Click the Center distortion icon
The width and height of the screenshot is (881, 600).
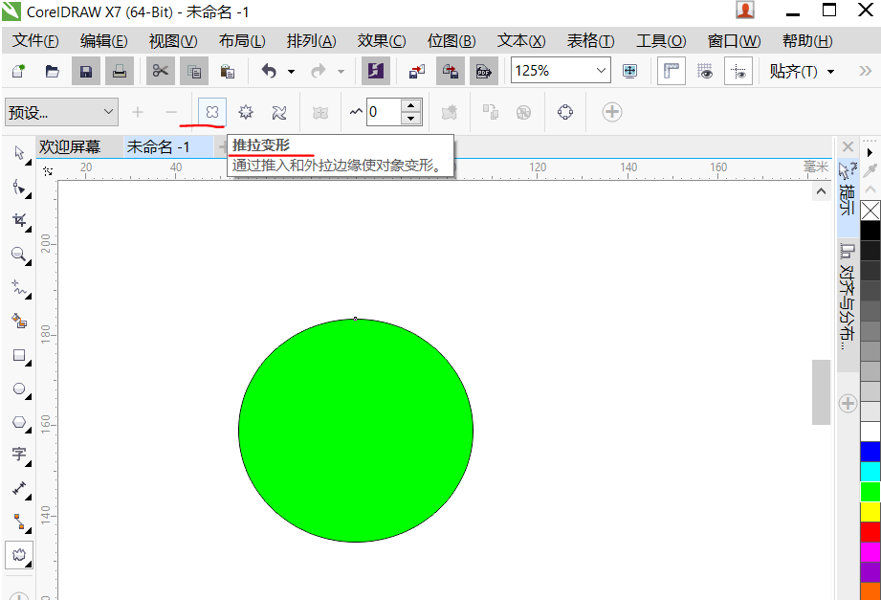pyautogui.click(x=320, y=113)
